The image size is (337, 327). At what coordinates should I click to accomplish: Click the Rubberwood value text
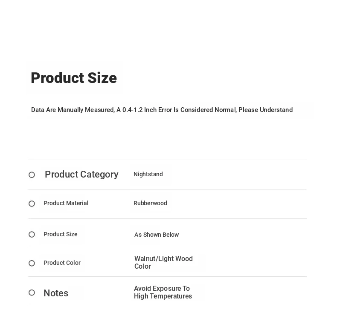click(150, 203)
